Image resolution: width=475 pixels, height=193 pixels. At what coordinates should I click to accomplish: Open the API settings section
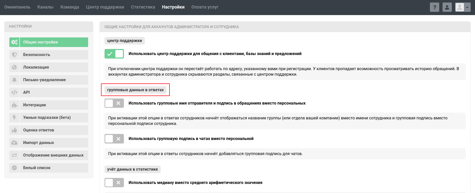pyautogui.click(x=49, y=92)
